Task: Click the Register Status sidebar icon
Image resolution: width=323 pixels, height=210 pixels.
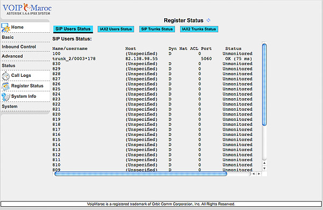Action: pyautogui.click(x=5, y=86)
